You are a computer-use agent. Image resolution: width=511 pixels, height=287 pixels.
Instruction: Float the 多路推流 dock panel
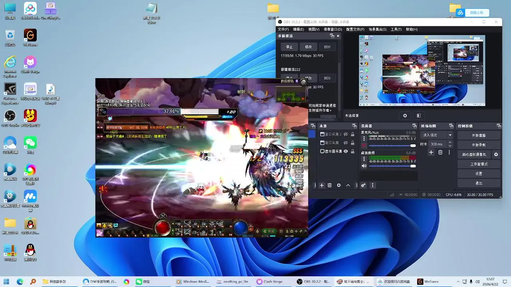332,36
